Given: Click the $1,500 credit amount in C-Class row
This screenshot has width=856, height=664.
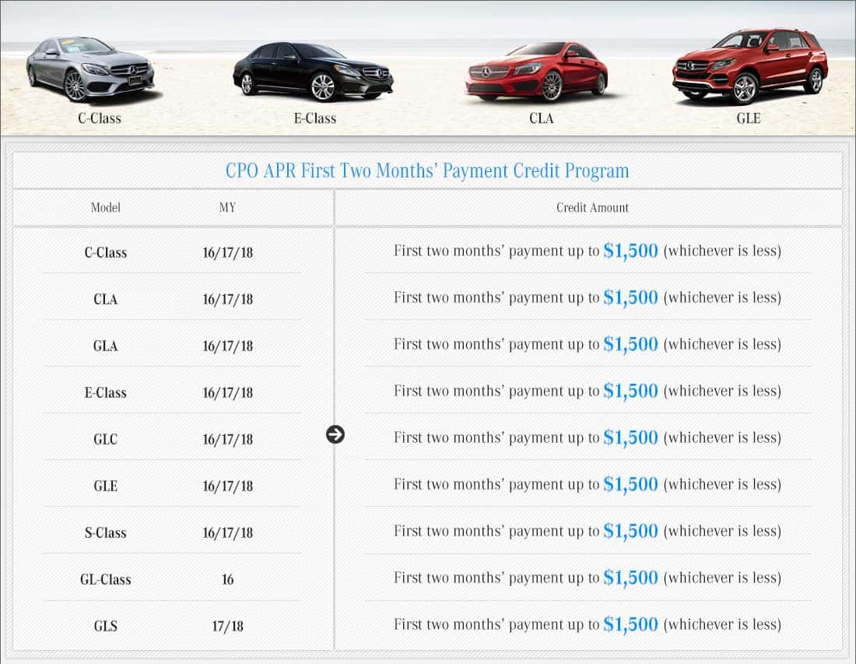Looking at the screenshot, I should click(x=630, y=251).
